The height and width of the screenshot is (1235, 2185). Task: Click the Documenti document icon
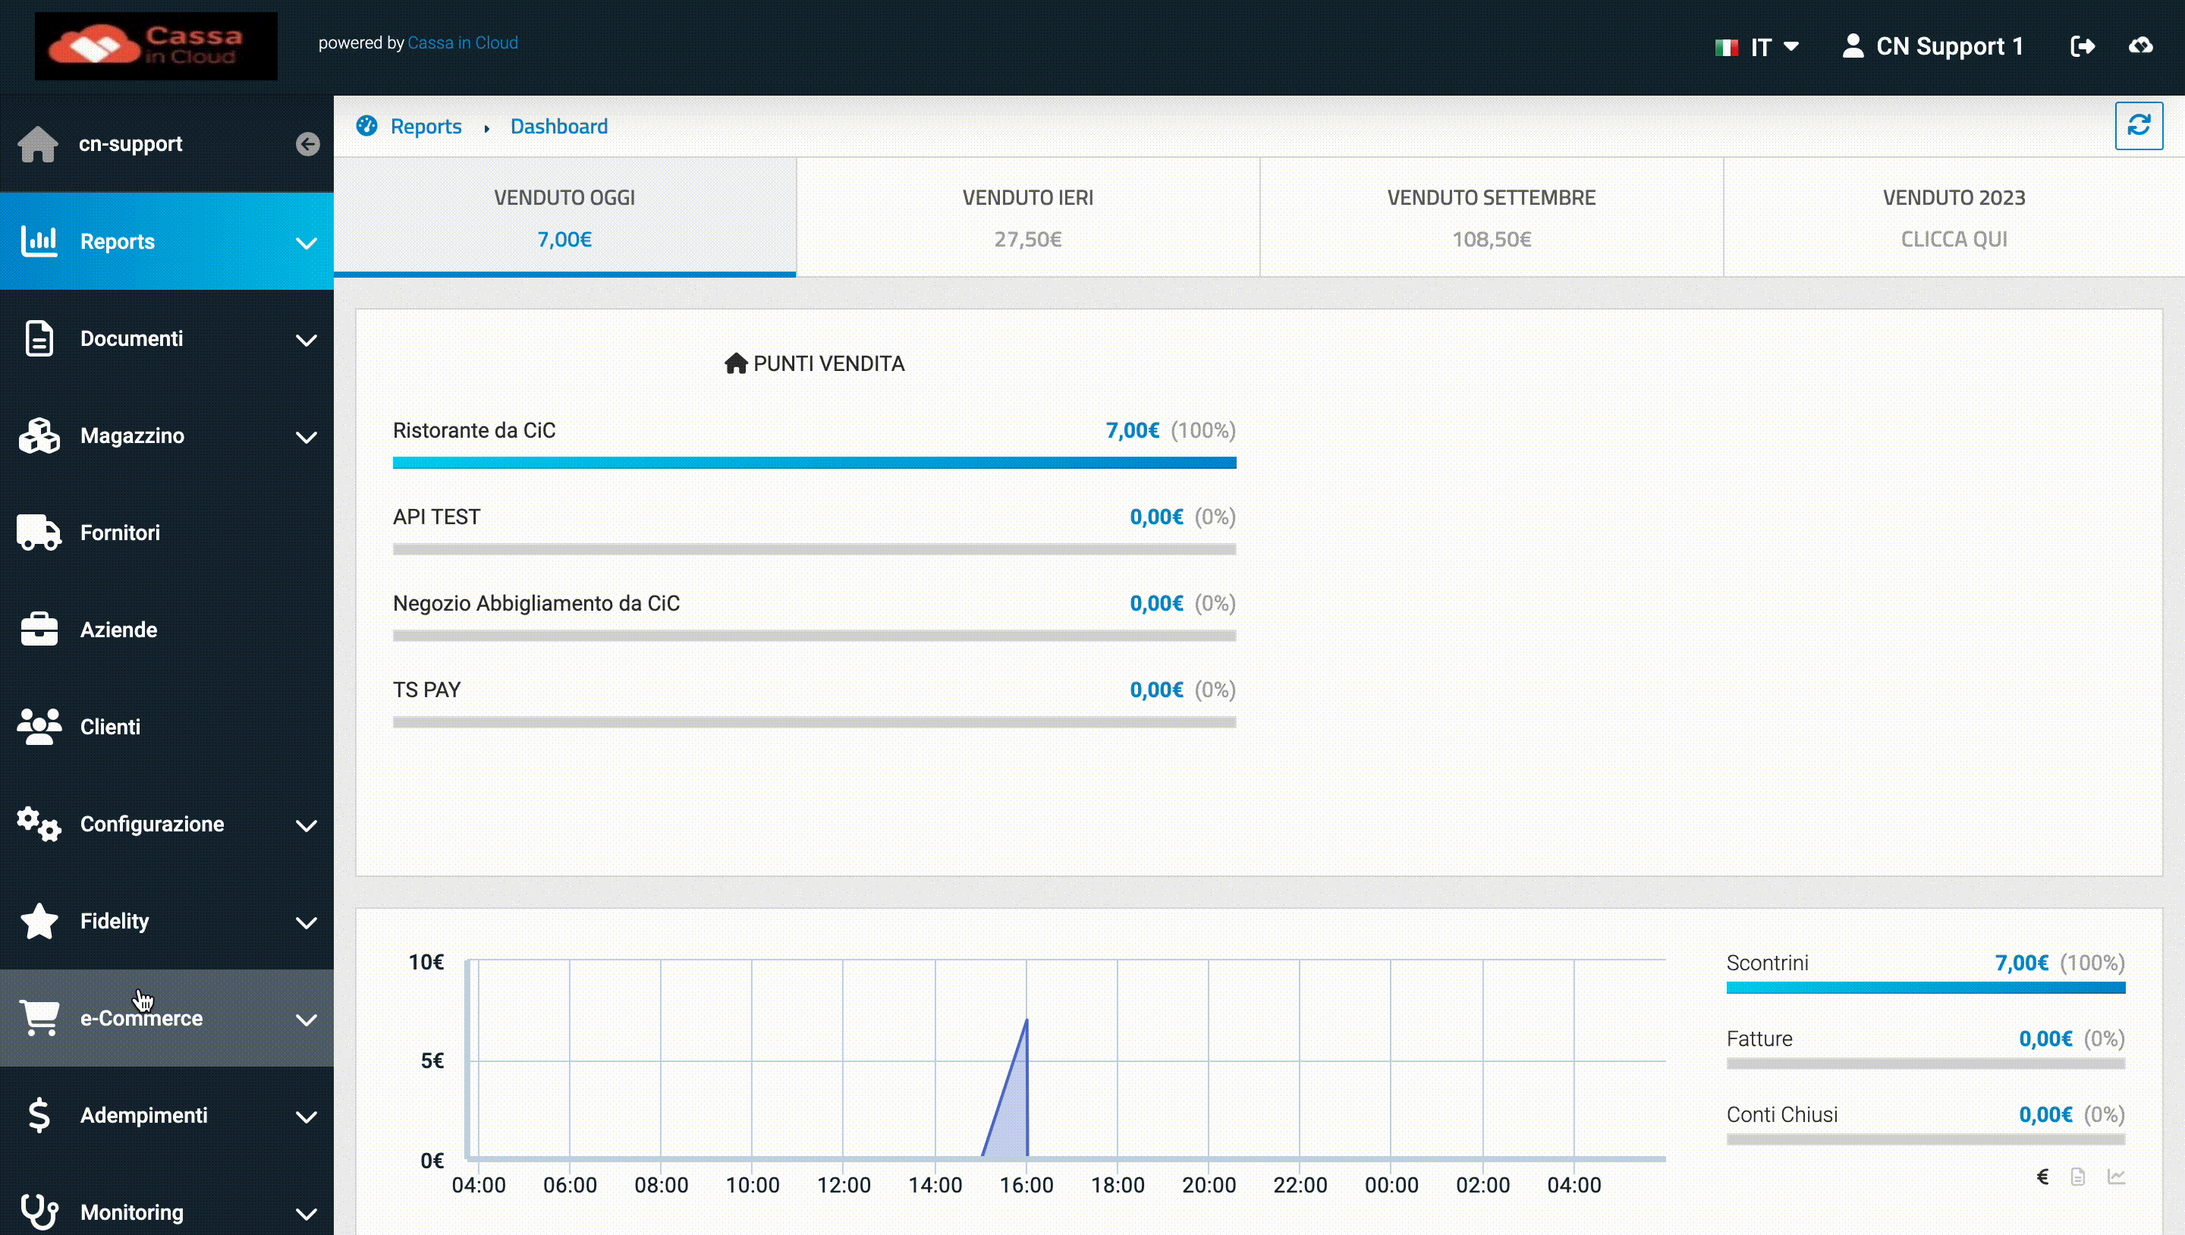pyautogui.click(x=39, y=338)
